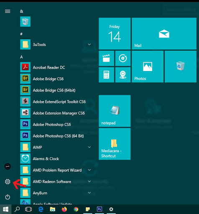Open Sticky Notes from taskbar
This screenshot has width=199, height=214.
coord(88,209)
